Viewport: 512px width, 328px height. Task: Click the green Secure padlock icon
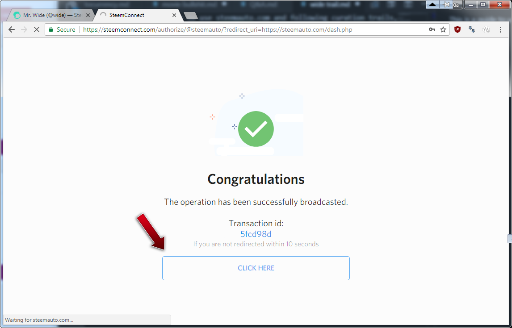pyautogui.click(x=51, y=29)
